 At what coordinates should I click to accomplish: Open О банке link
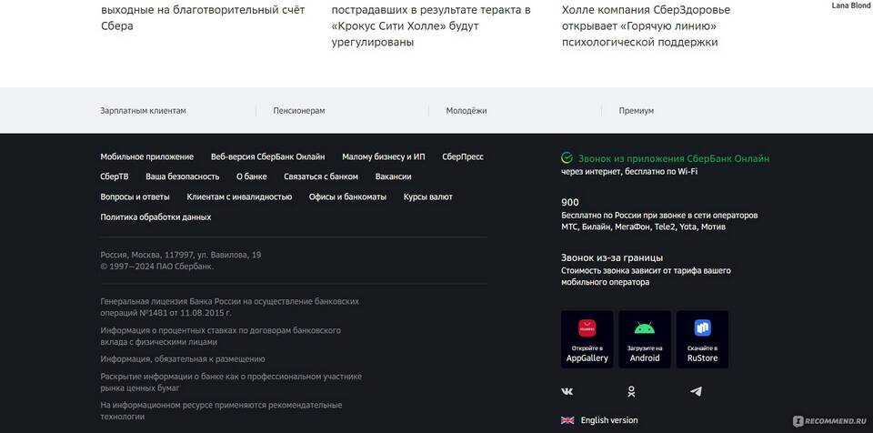(x=252, y=176)
